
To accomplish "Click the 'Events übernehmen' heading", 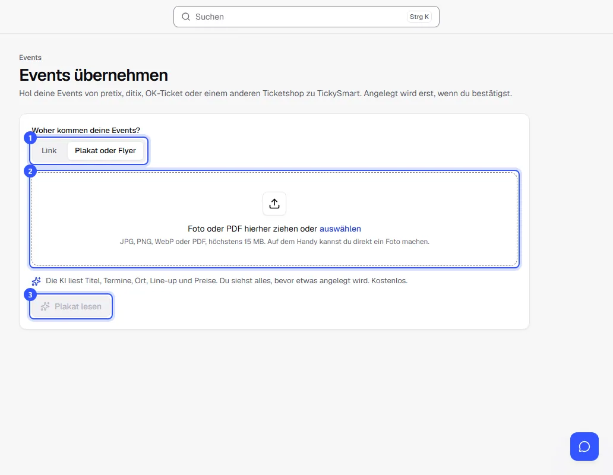I will [93, 75].
